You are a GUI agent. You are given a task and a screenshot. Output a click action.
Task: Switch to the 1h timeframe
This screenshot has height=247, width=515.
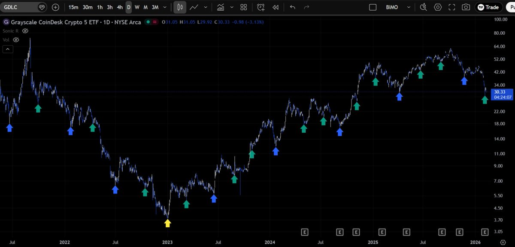[x=100, y=7]
